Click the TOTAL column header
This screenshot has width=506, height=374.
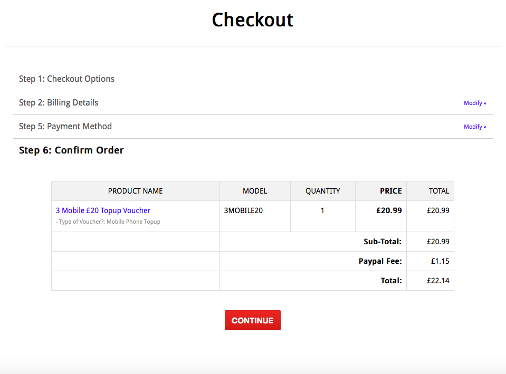(439, 191)
